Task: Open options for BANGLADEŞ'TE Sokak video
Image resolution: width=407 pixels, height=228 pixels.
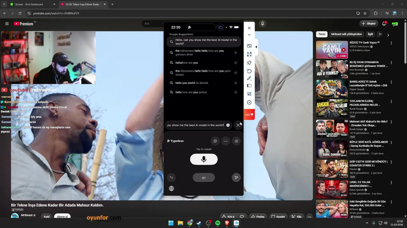Action: [391, 82]
